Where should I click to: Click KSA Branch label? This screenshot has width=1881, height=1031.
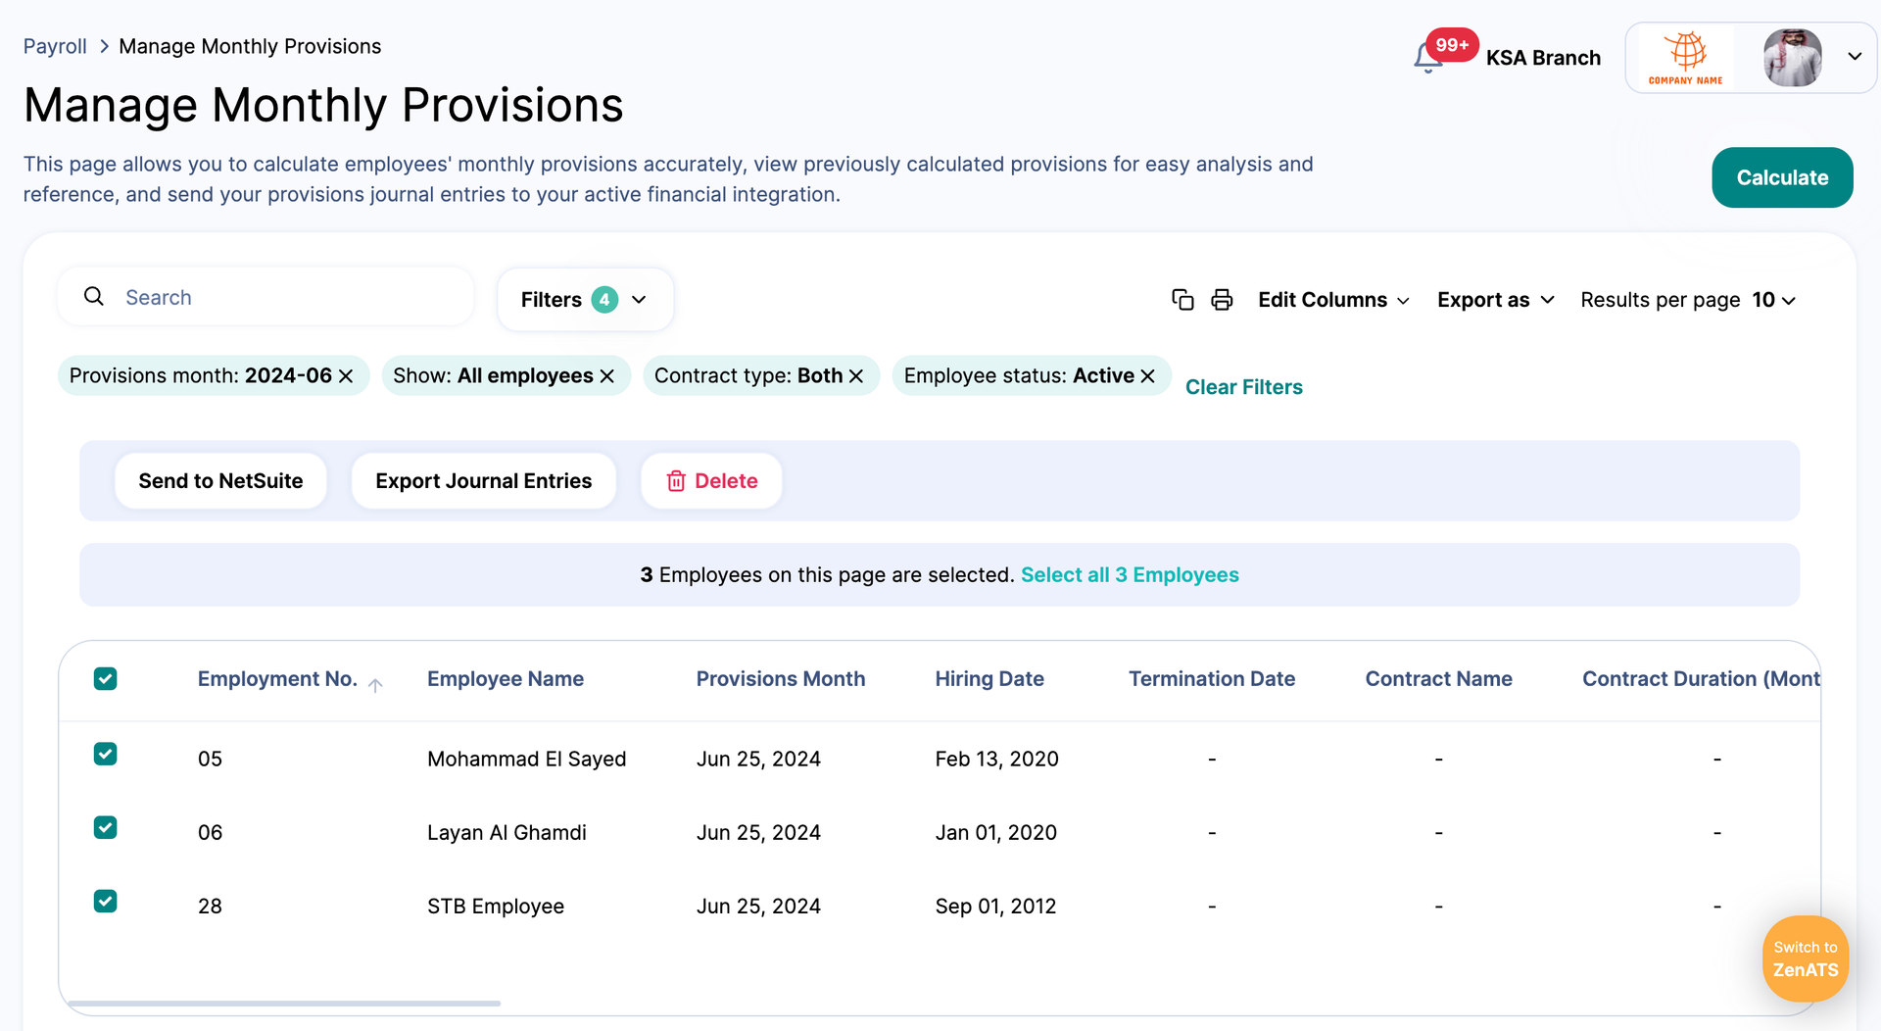tap(1543, 58)
